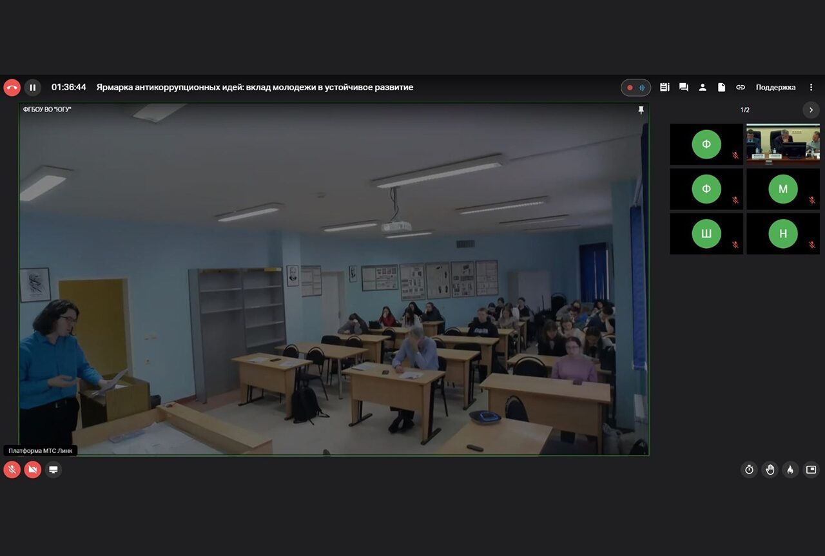Pause the meeting recording

pyautogui.click(x=33, y=88)
